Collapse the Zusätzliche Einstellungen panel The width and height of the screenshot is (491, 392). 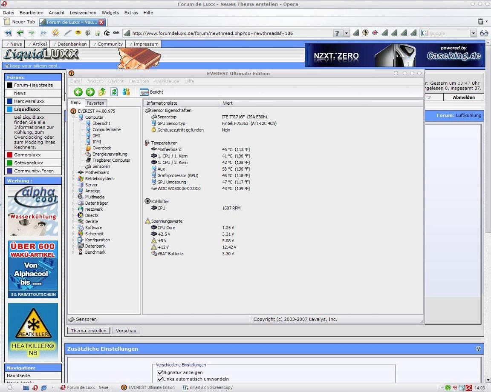pos(478,349)
